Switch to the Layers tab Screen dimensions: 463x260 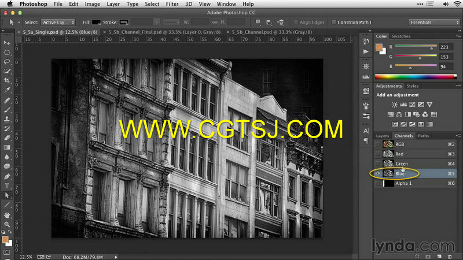pyautogui.click(x=383, y=136)
